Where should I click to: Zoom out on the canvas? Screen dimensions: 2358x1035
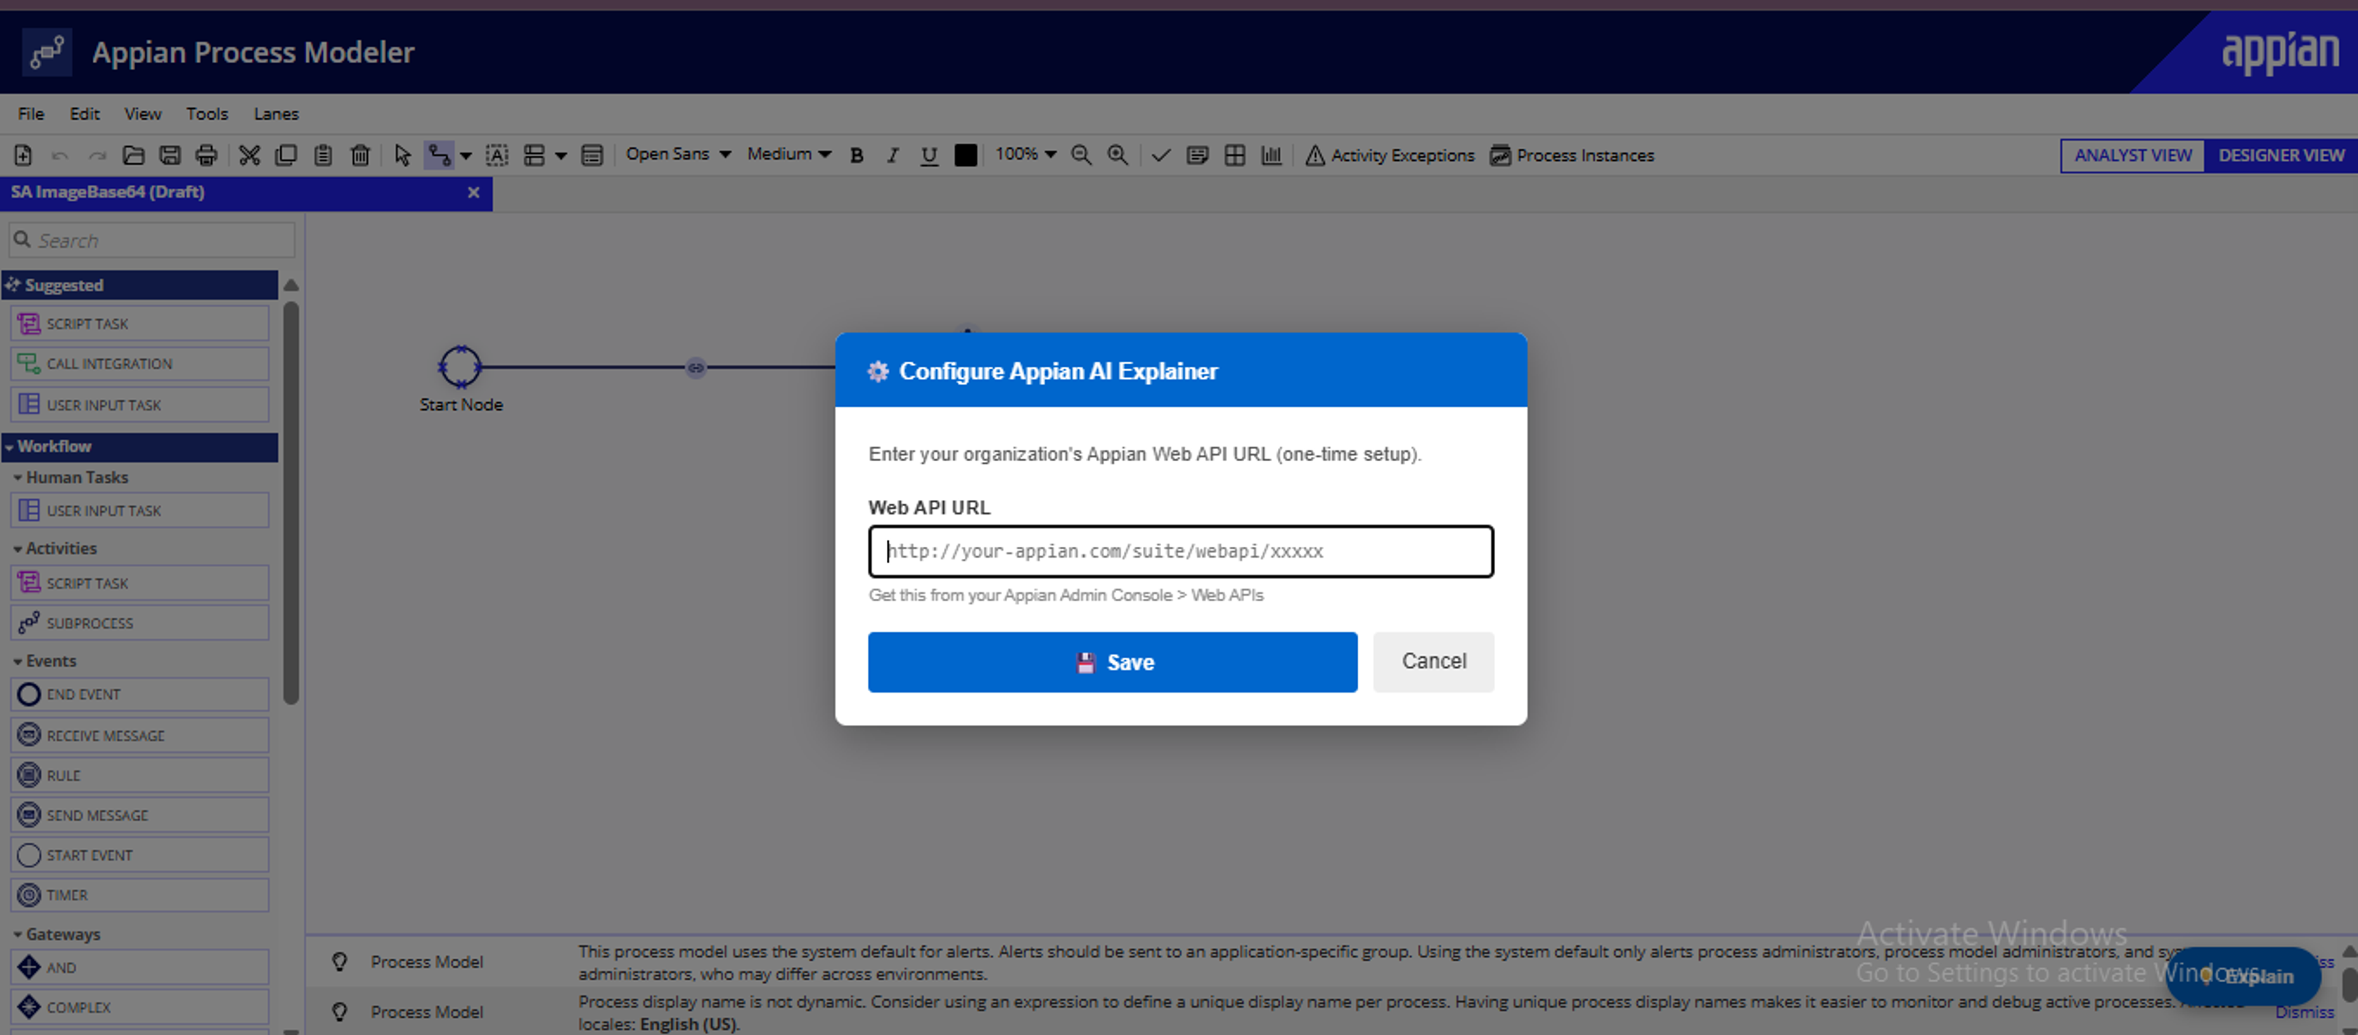click(1081, 155)
